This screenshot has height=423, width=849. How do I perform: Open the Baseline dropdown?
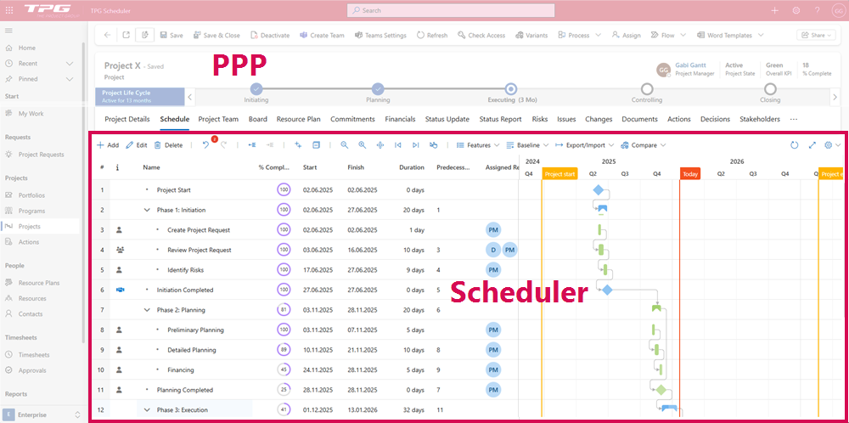[527, 145]
